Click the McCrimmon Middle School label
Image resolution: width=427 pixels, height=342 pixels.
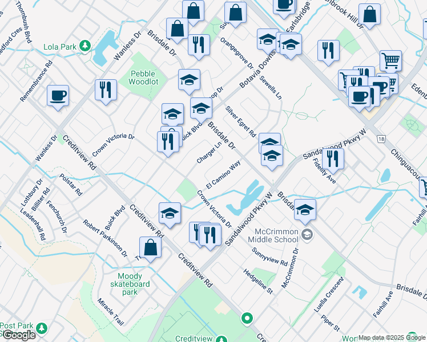[273, 236]
